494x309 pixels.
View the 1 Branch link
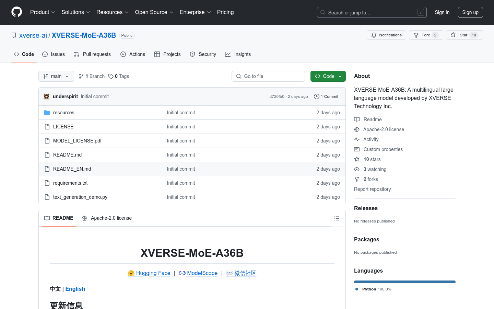92,76
